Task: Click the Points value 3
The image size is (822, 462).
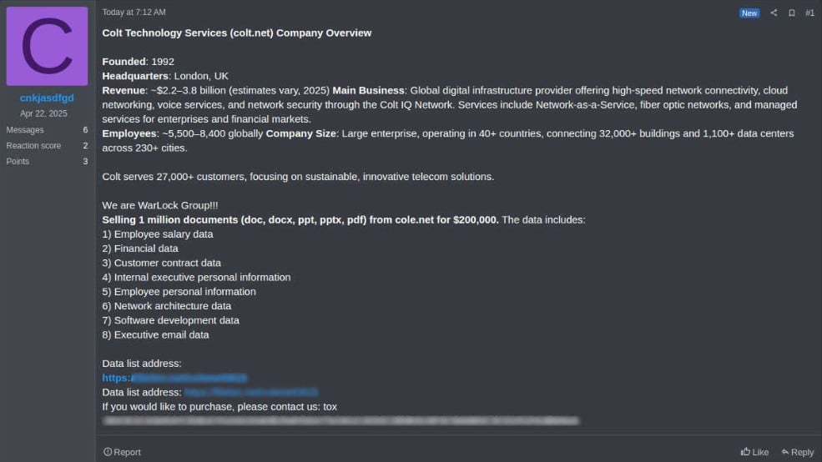Action: (x=85, y=161)
